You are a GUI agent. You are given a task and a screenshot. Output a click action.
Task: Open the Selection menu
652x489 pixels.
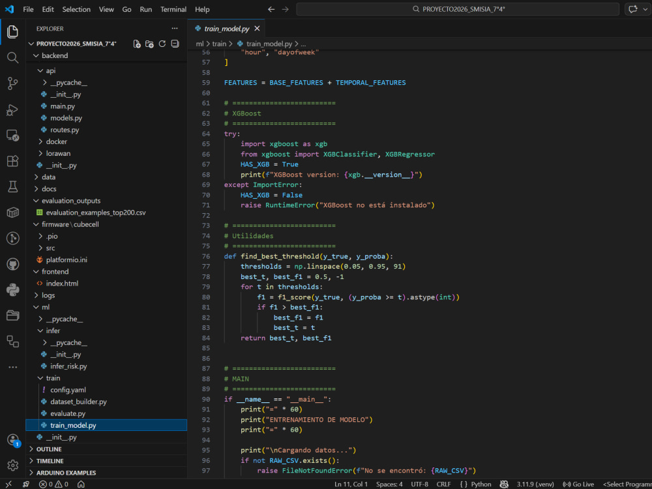tap(76, 9)
